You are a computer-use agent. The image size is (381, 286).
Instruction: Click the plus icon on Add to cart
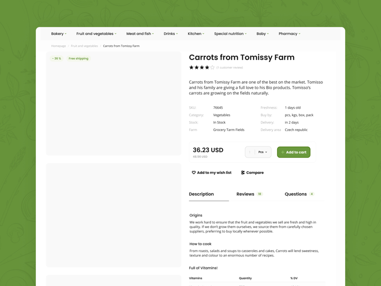[283, 152]
